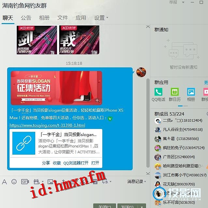Click the 发送(S) send button
The image size is (208, 208).
128,206
